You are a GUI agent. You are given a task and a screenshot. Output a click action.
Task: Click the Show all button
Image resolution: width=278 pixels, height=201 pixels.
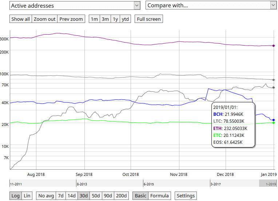pyautogui.click(x=21, y=19)
